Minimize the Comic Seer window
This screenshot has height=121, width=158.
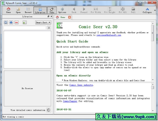[x=140, y=2]
